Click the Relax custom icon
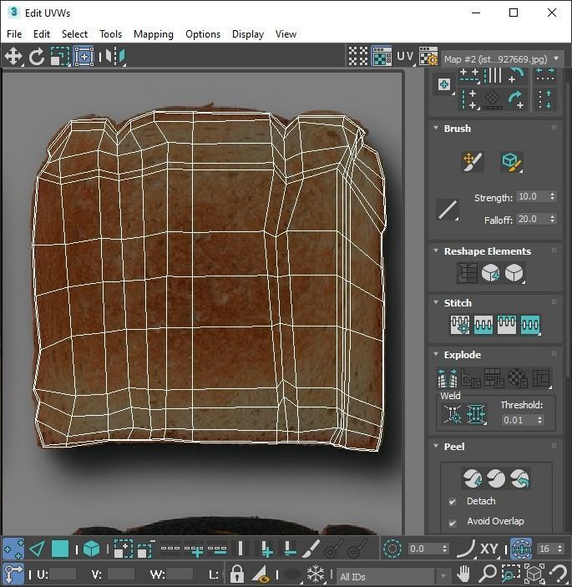572x587 pixels. tap(514, 272)
